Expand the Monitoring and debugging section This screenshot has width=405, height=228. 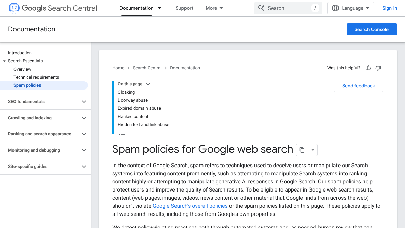(46, 150)
